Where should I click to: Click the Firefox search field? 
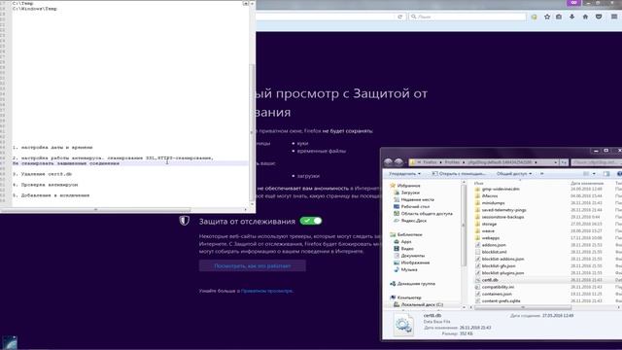[x=467, y=17]
